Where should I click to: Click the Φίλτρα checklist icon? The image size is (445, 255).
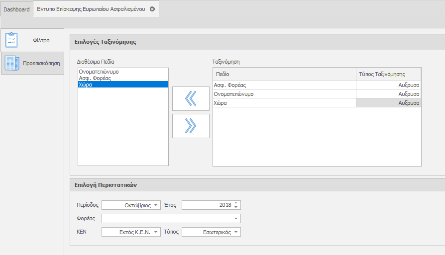(11, 40)
